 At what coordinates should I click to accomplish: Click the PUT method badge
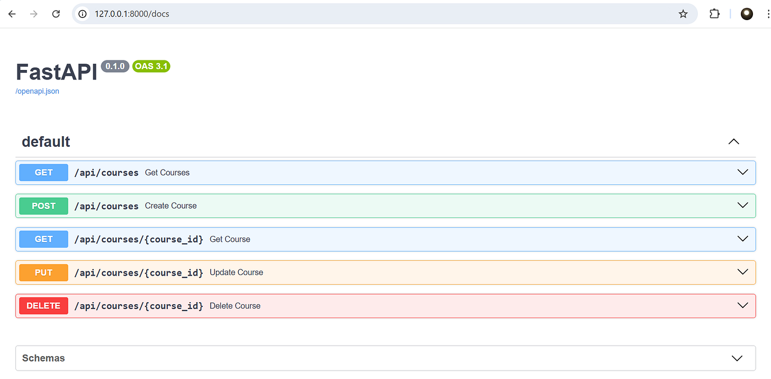(43, 272)
